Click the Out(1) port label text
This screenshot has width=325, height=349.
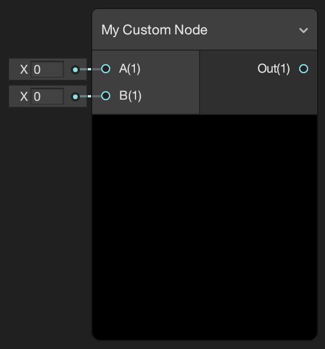tap(273, 69)
